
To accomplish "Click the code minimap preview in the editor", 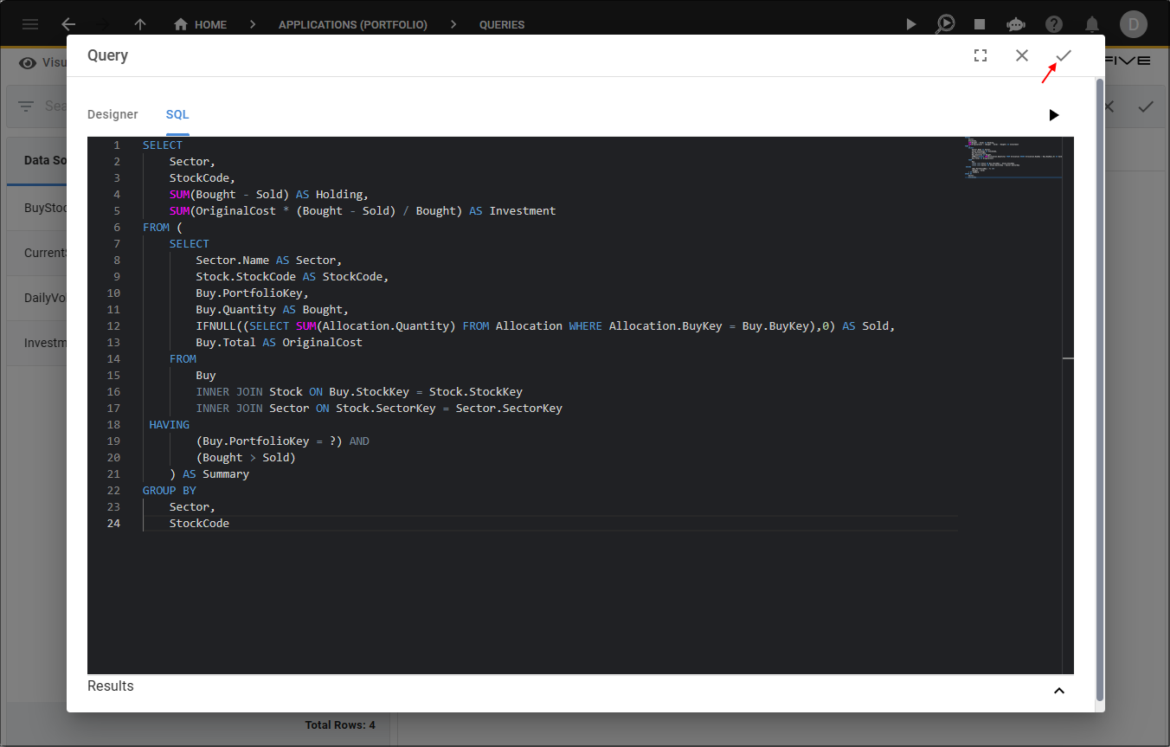I will (1012, 158).
